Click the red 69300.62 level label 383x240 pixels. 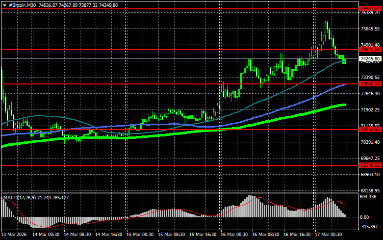pyautogui.click(x=370, y=165)
